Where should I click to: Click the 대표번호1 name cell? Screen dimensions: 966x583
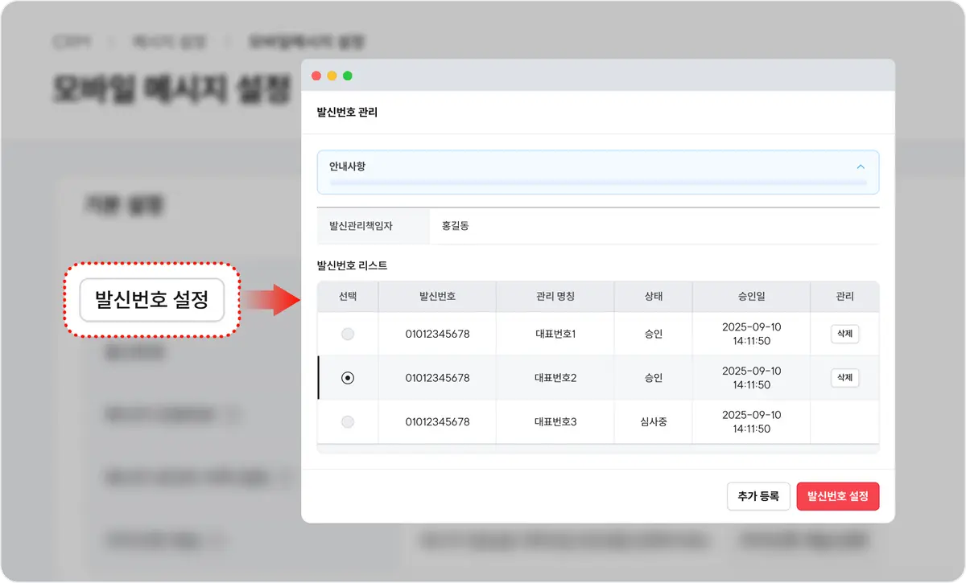click(555, 334)
